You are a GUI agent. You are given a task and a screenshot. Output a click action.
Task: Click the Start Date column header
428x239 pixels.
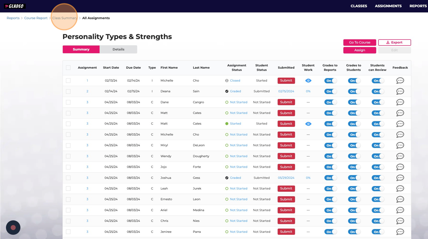click(x=111, y=68)
